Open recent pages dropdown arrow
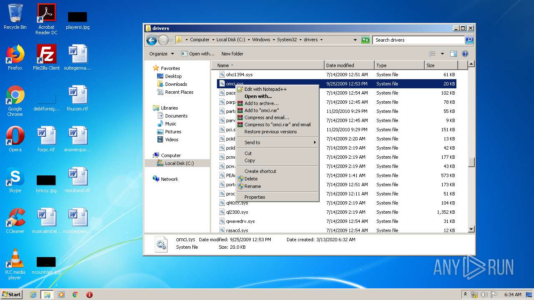Viewport: 534px width, 300px height. coord(171,40)
